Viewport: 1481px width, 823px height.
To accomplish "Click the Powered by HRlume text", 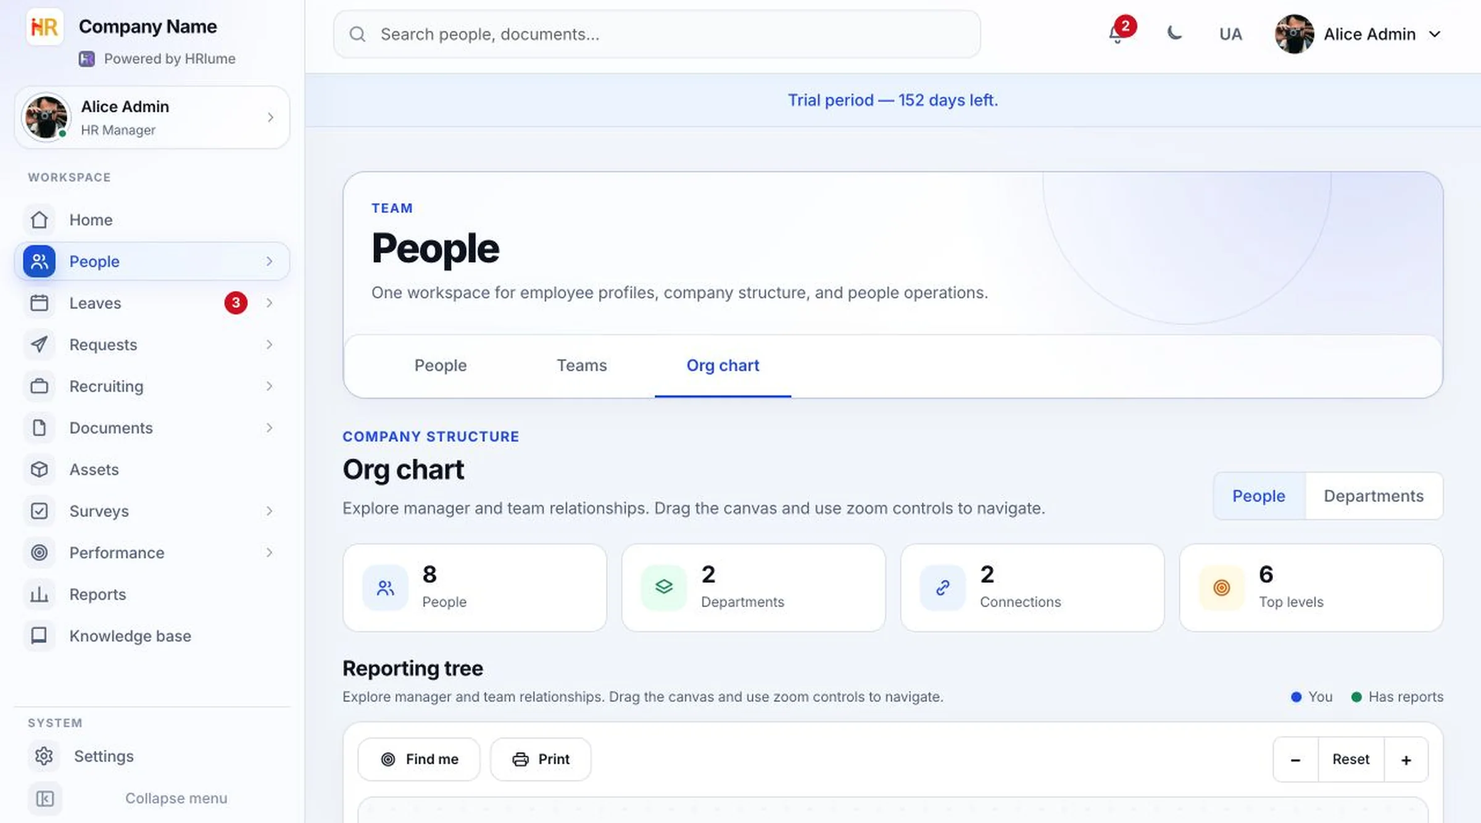I will pyautogui.click(x=170, y=59).
